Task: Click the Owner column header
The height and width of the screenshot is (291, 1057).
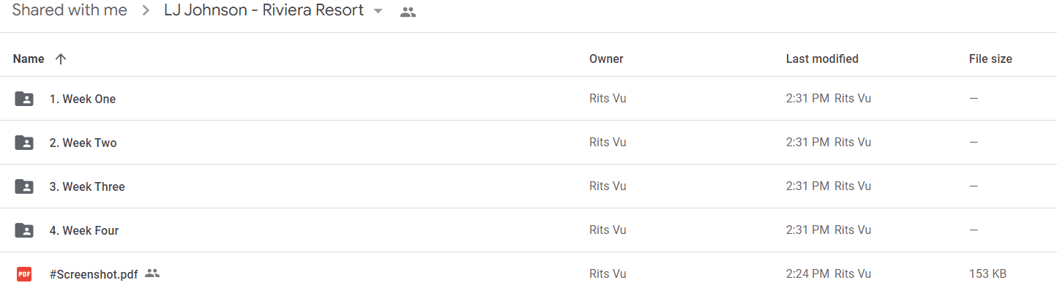Action: 606,59
